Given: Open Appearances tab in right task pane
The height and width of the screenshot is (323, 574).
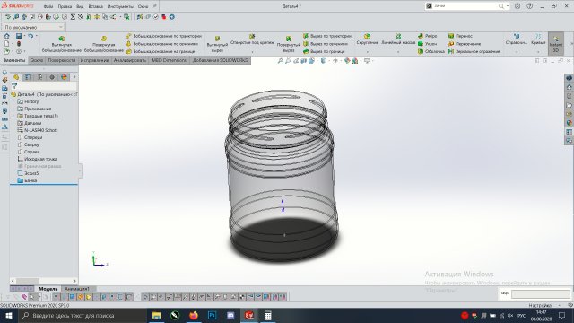Looking at the screenshot, I should tap(569, 123).
